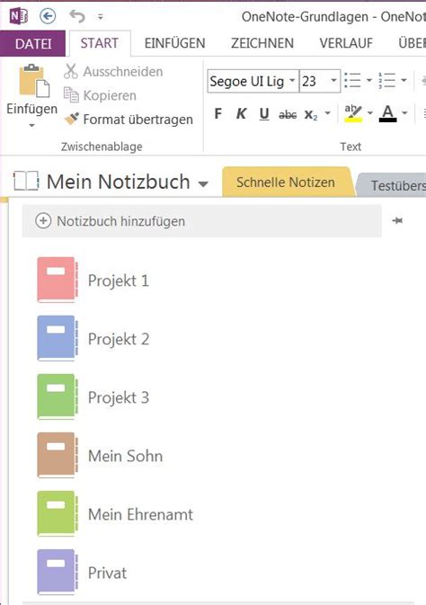Apply bulleted list formatting
Image resolution: width=426 pixels, height=605 pixels.
352,81
